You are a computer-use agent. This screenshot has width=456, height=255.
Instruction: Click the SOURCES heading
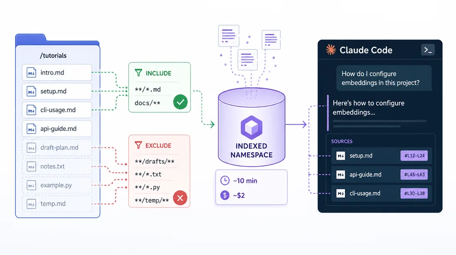pyautogui.click(x=342, y=141)
